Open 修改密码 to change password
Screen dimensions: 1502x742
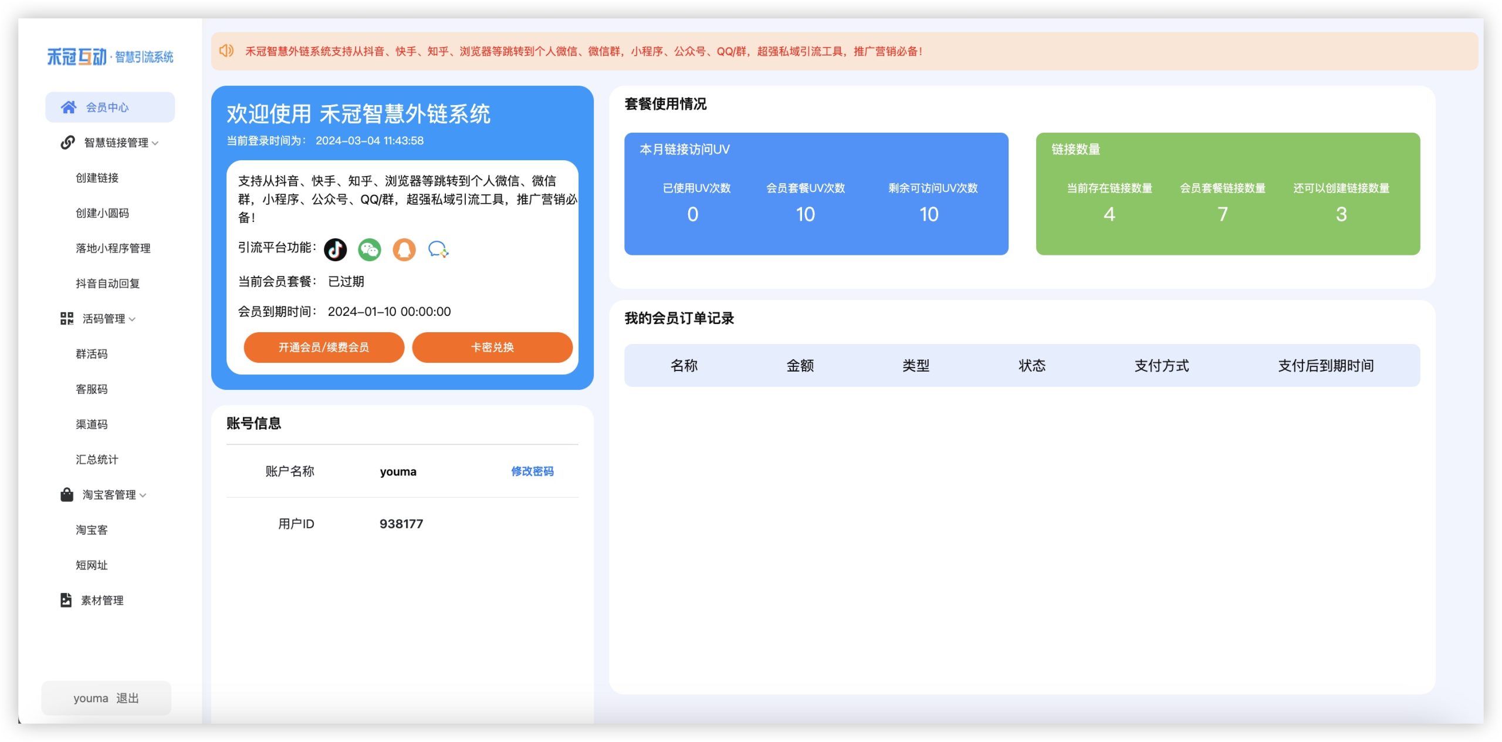pos(533,471)
